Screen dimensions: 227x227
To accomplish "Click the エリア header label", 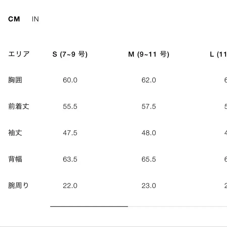I will pyautogui.click(x=19, y=54).
